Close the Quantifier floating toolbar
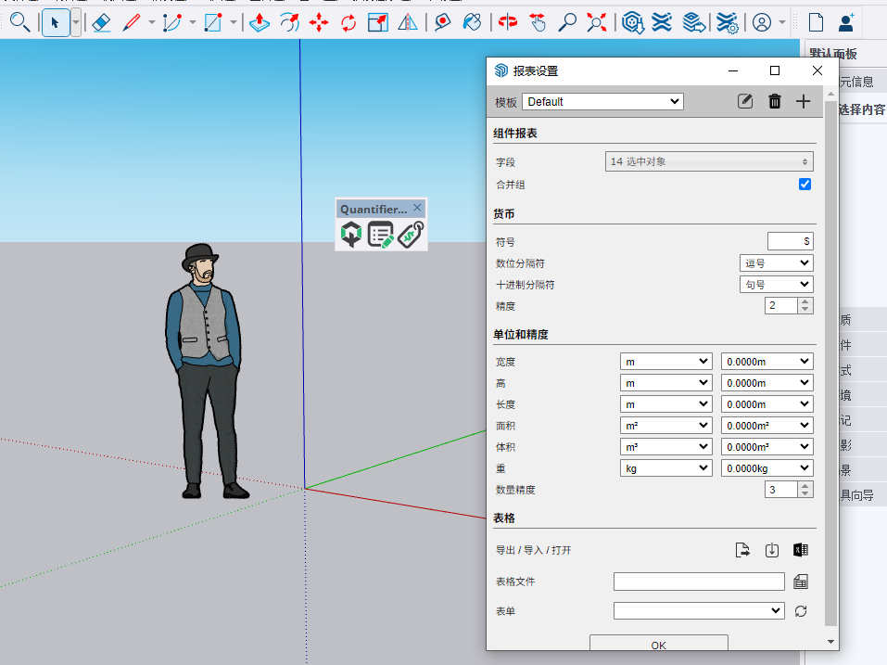Image resolution: width=887 pixels, height=665 pixels. (x=417, y=208)
